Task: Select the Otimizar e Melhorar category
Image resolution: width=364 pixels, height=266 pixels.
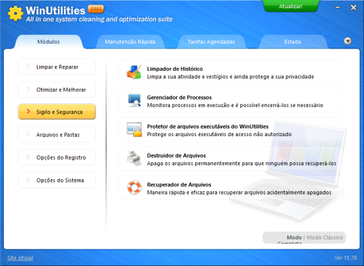Action: [57, 89]
